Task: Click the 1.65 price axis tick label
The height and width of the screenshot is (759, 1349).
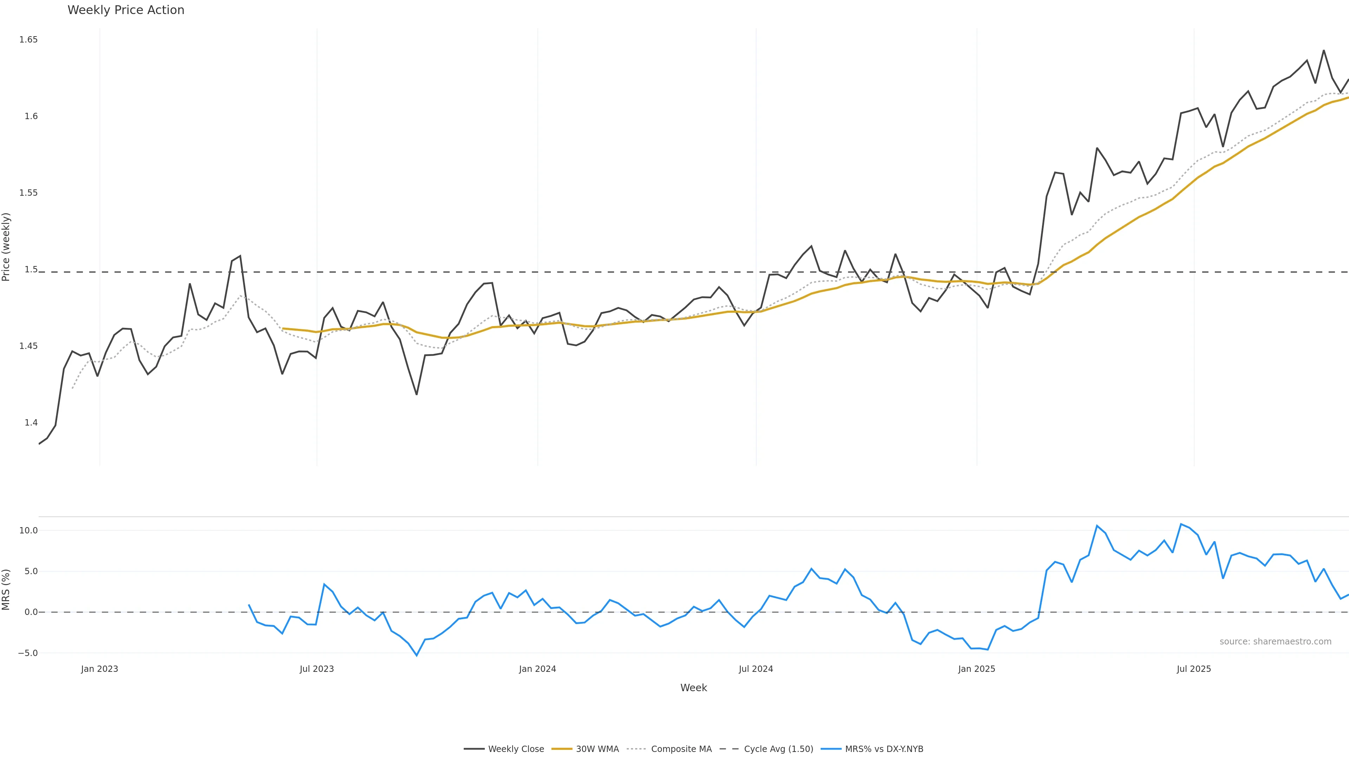Action: 28,40
